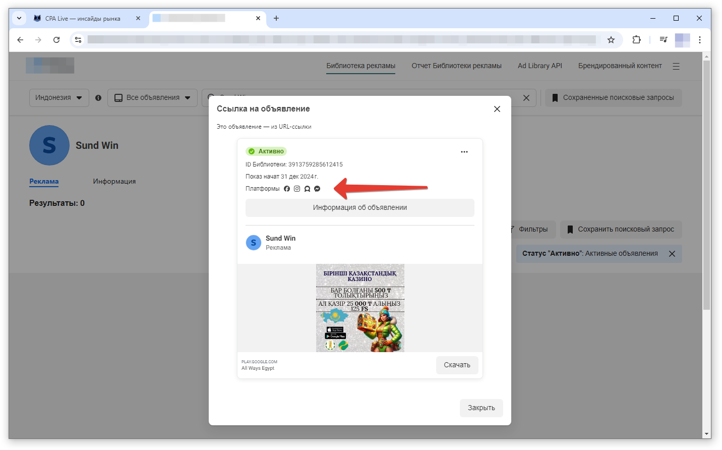Screen dimensions: 722x450
Task: View site information icon in address bar
Action: coord(78,40)
